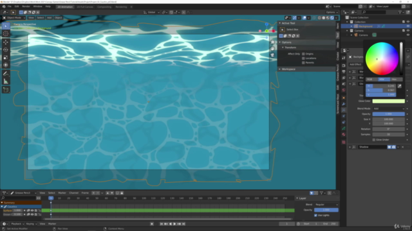The width and height of the screenshot is (412, 231).
Task: Enable Affect Only Origins checkbox
Action: click(303, 54)
